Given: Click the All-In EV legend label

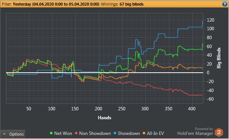Looking at the screenshot, I should [156, 133].
